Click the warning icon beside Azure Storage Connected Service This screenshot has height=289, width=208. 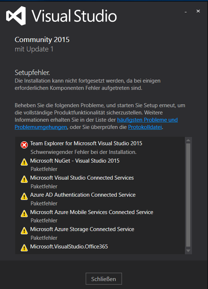tap(24, 231)
